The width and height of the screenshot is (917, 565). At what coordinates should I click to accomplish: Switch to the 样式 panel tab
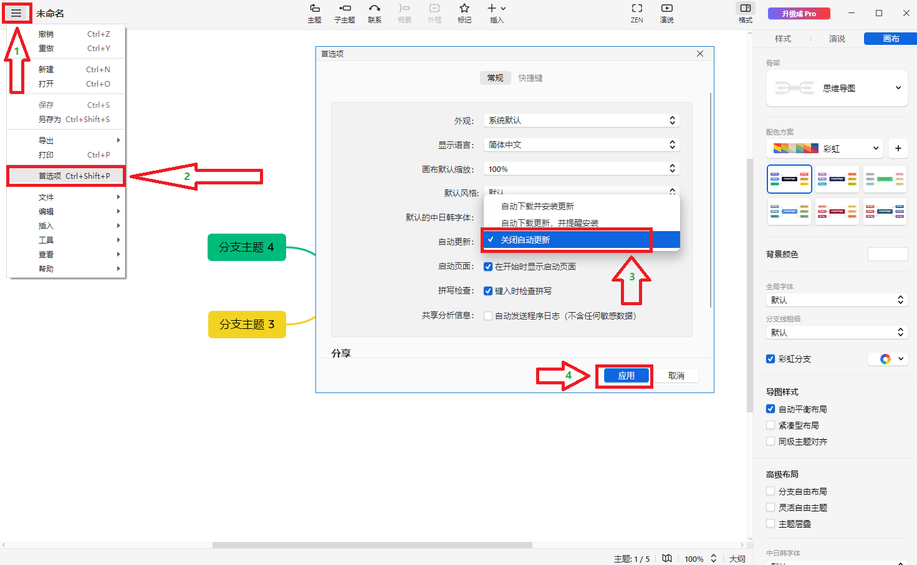[783, 39]
